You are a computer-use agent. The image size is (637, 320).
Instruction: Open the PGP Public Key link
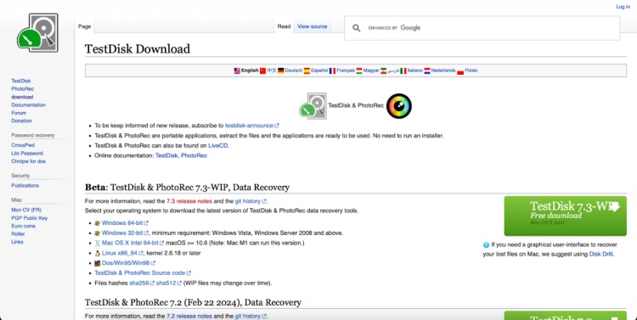click(29, 218)
